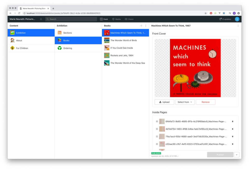
Task: Open the For Children content item
Action: coord(31,48)
